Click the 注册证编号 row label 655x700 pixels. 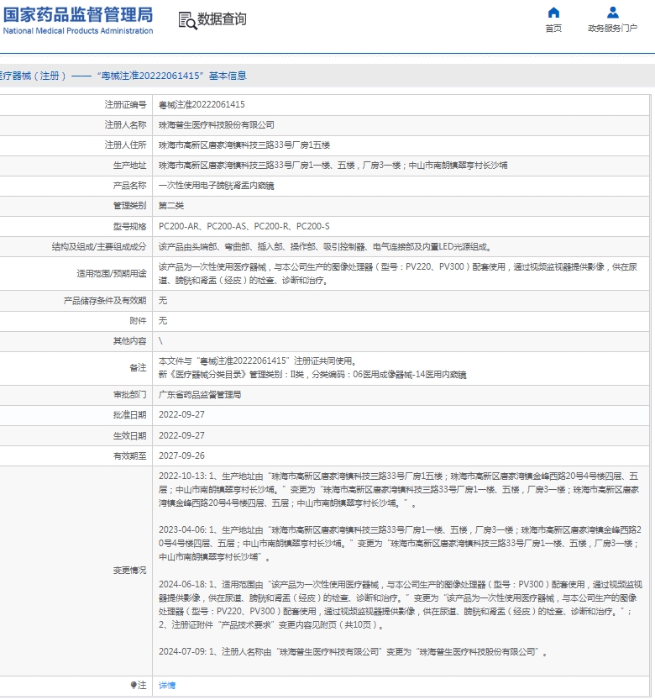(x=125, y=104)
